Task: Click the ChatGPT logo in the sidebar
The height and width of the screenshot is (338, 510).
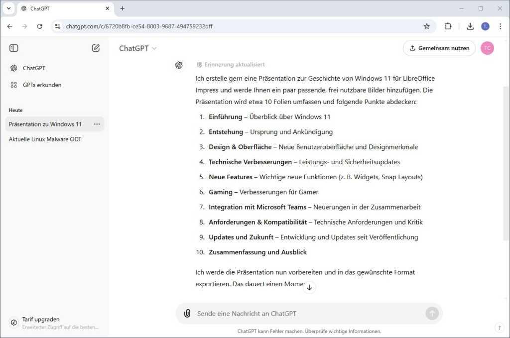Action: point(13,68)
